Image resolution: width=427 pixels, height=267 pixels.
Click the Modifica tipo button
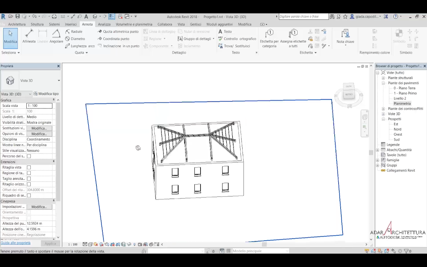coord(46,94)
